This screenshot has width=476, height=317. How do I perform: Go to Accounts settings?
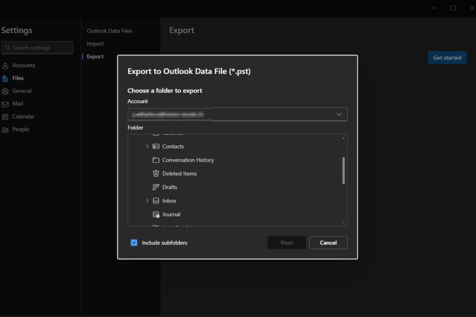pos(24,65)
